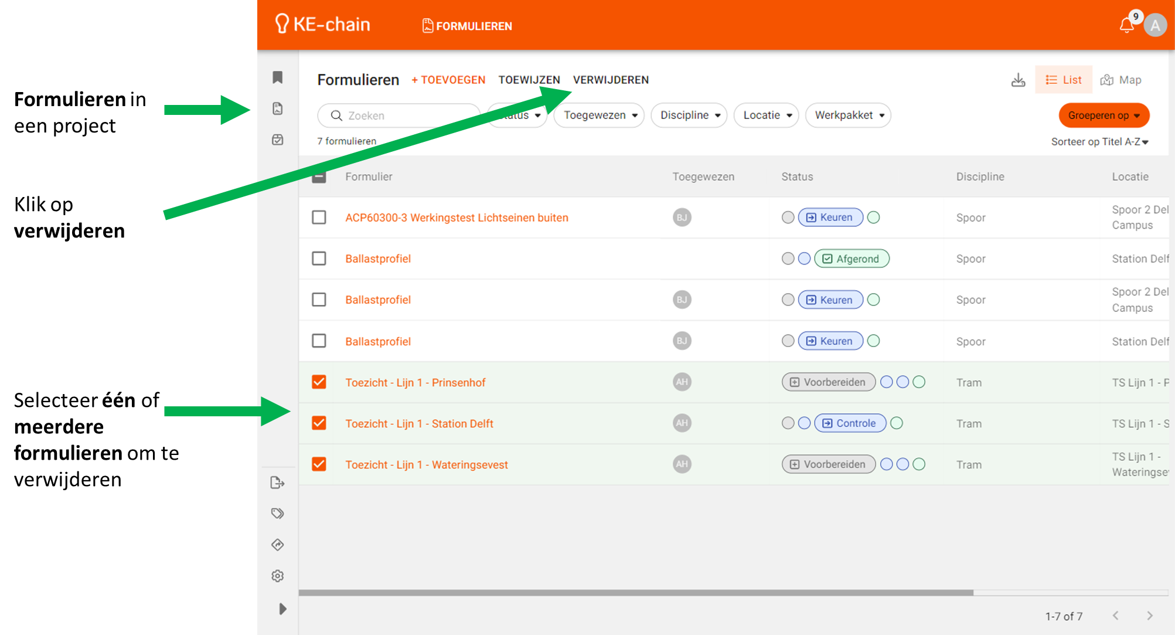Image resolution: width=1175 pixels, height=635 pixels.
Task: Click the VERWIJDEREN button
Action: pyautogui.click(x=611, y=80)
